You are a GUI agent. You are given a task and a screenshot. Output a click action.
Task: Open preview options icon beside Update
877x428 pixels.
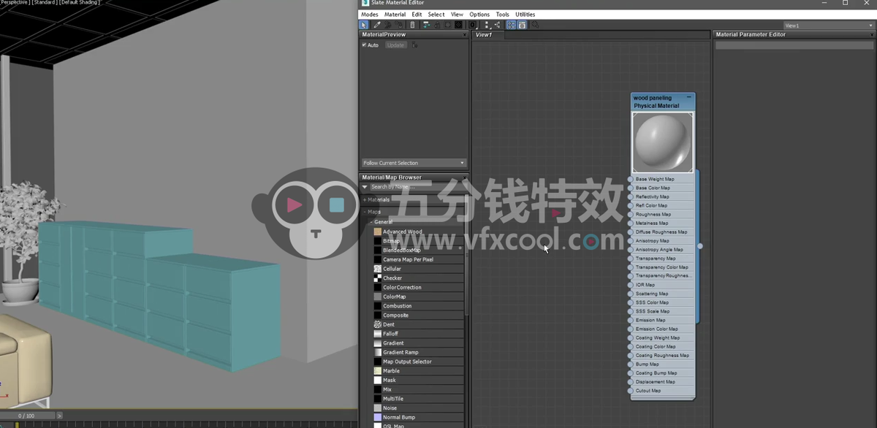(x=414, y=45)
